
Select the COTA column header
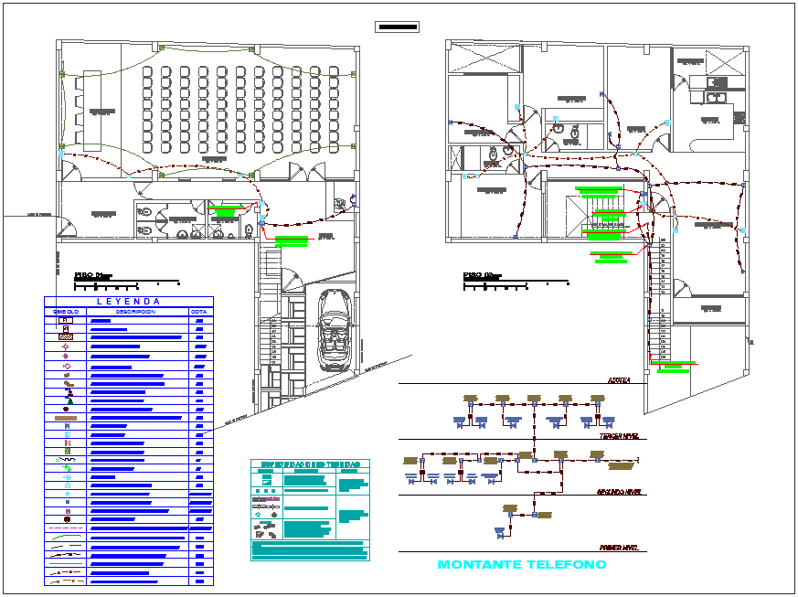point(199,312)
